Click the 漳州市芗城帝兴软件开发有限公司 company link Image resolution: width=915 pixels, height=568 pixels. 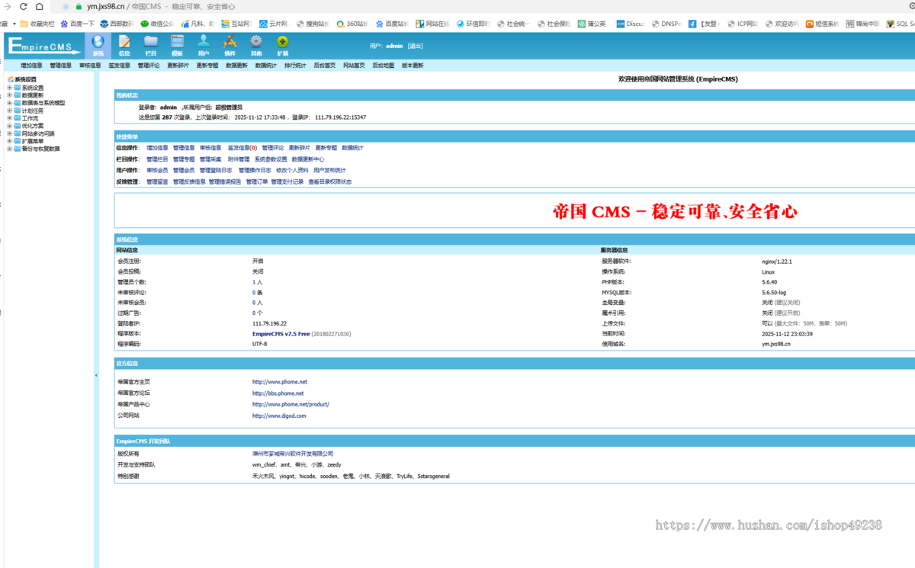pyautogui.click(x=293, y=454)
